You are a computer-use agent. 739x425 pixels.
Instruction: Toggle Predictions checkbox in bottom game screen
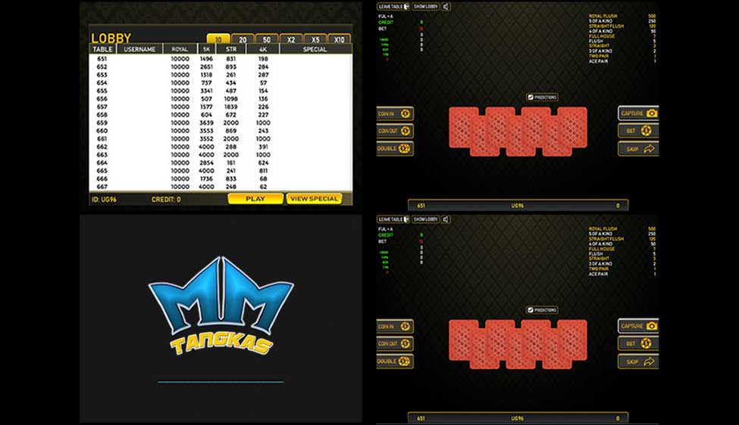coord(531,310)
